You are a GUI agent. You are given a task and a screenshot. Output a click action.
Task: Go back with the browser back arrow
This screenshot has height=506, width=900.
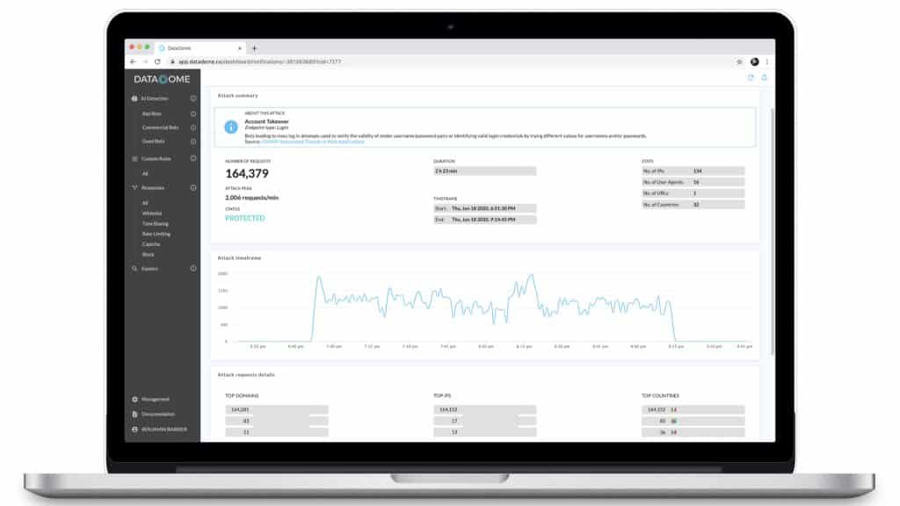[134, 61]
